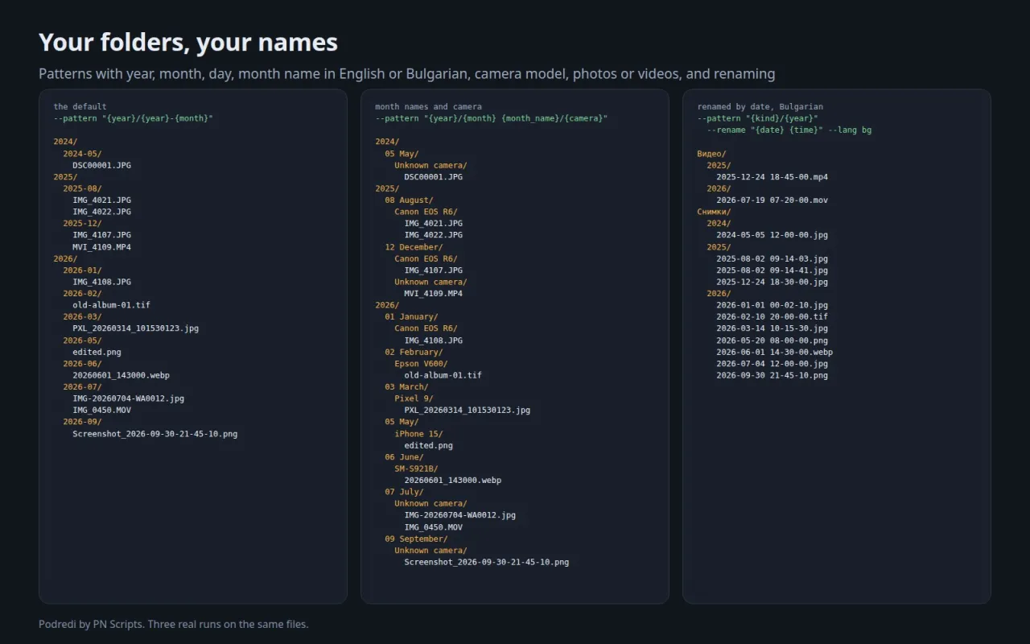The height and width of the screenshot is (644, 1030).
Task: Select the command ending in "{month_name}/{camera}"
Action: coord(491,118)
